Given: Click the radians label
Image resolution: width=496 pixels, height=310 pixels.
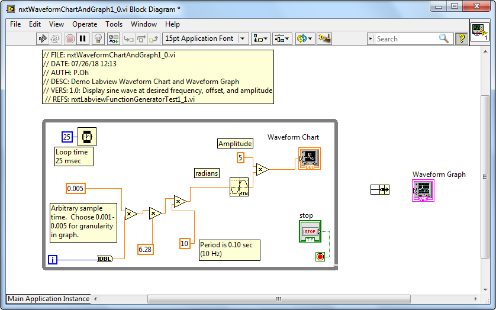Looking at the screenshot, I should point(207,173).
